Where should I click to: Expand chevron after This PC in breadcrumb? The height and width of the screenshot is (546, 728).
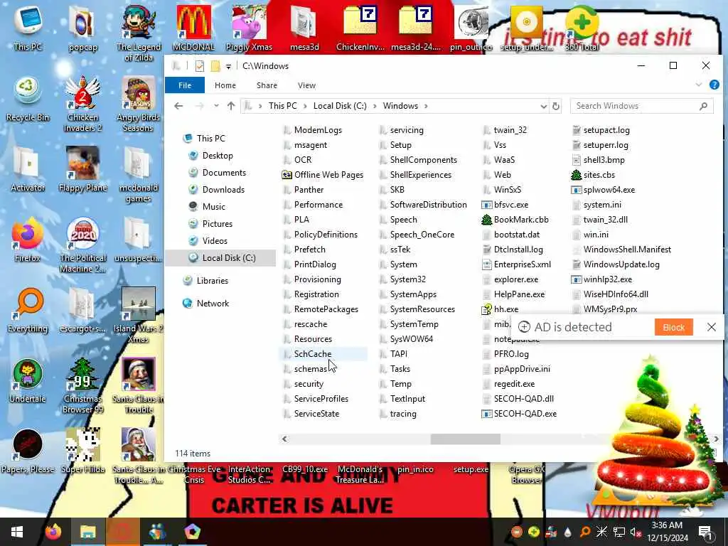pyautogui.click(x=305, y=106)
